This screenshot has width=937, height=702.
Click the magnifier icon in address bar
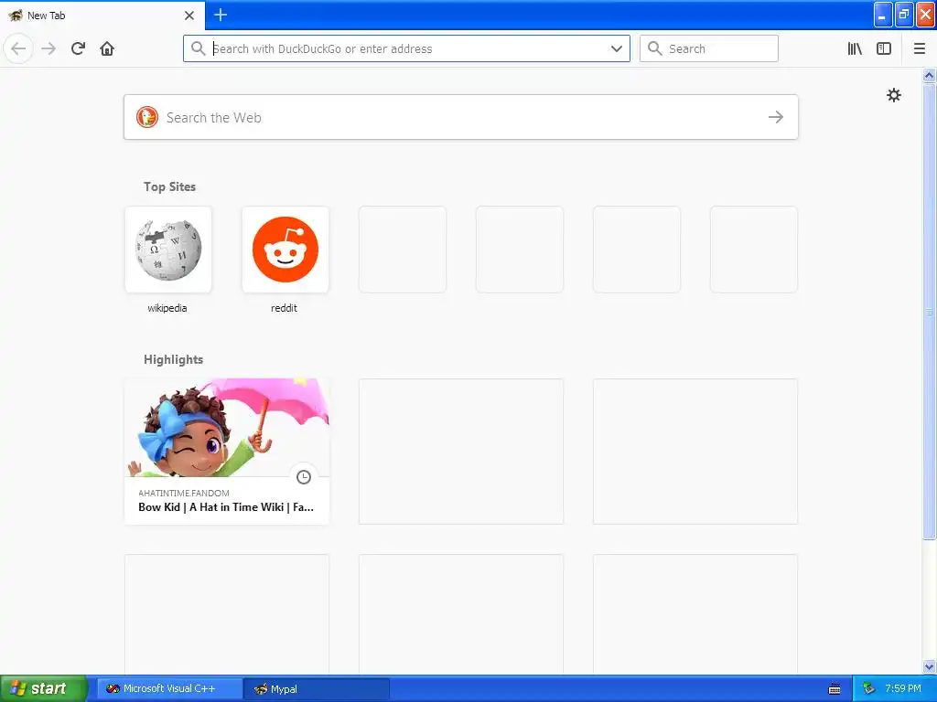(x=198, y=48)
